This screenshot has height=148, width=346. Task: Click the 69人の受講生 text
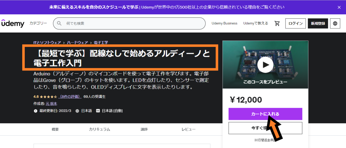tap(95, 97)
